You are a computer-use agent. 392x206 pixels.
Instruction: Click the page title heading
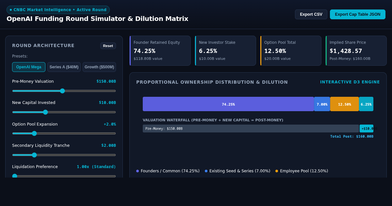pos(97,19)
